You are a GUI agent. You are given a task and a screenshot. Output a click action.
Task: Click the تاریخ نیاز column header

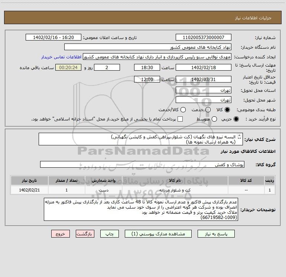29,180
